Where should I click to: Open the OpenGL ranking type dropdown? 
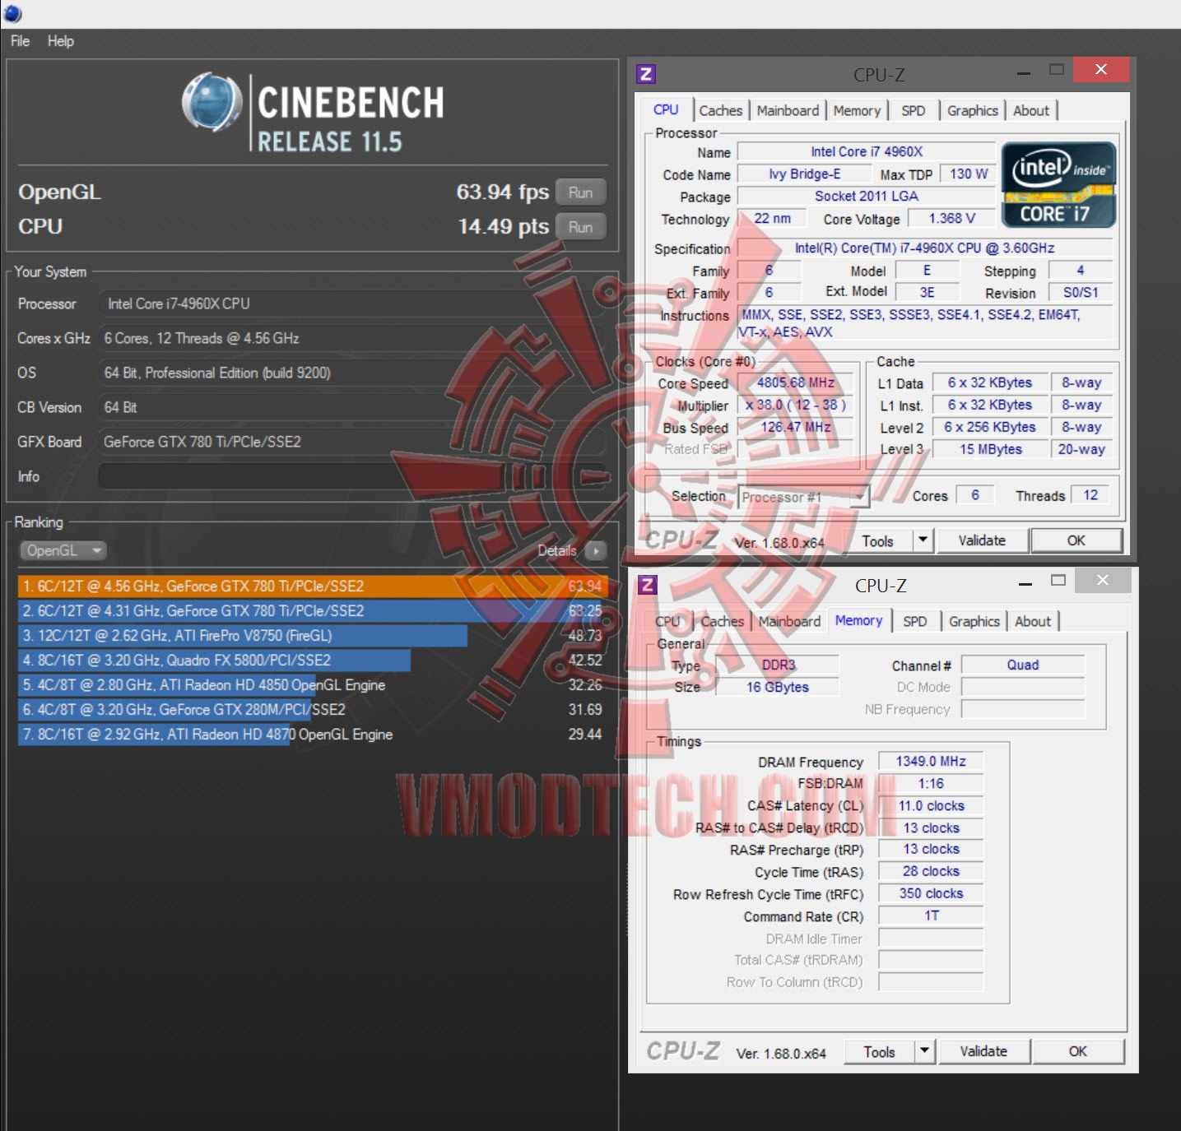point(63,550)
